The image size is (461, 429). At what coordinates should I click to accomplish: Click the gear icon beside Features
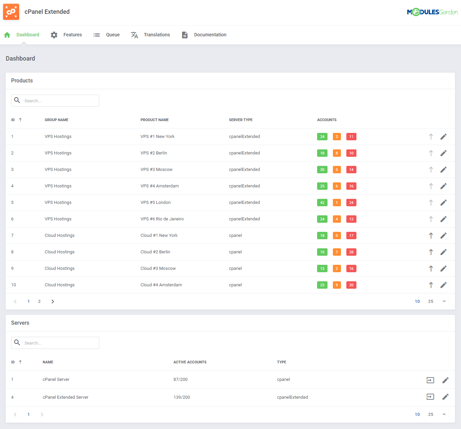[x=54, y=35]
